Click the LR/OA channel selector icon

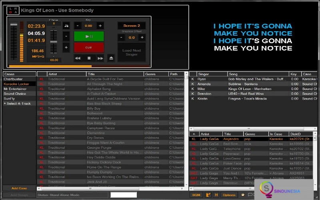pyautogui.click(x=13, y=10)
